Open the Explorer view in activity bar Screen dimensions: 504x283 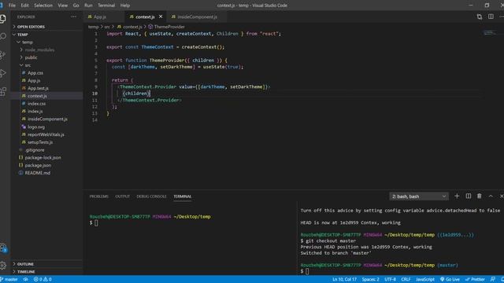coord(3,19)
